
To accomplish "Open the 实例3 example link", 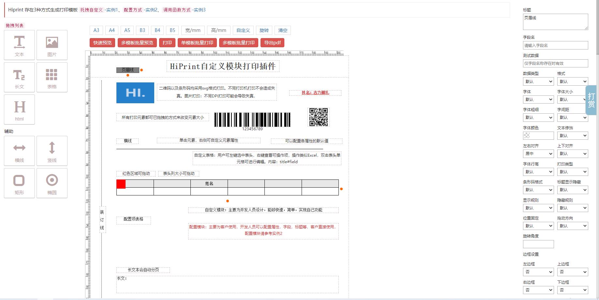I will tap(200, 10).
